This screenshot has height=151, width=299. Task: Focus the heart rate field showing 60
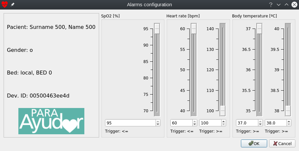pos(182,123)
